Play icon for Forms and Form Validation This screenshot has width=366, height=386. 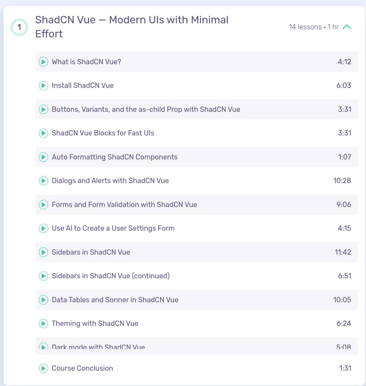tap(44, 204)
